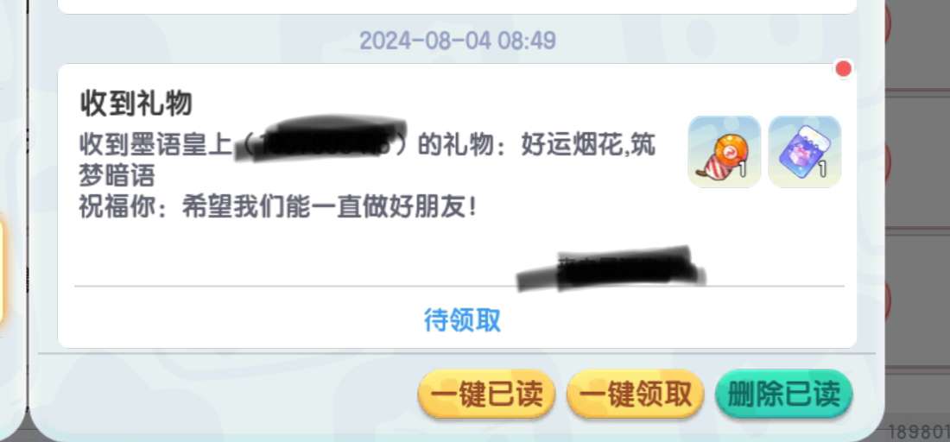Select the yellow tab on left edge
This screenshot has height=442, width=950.
[1, 271]
